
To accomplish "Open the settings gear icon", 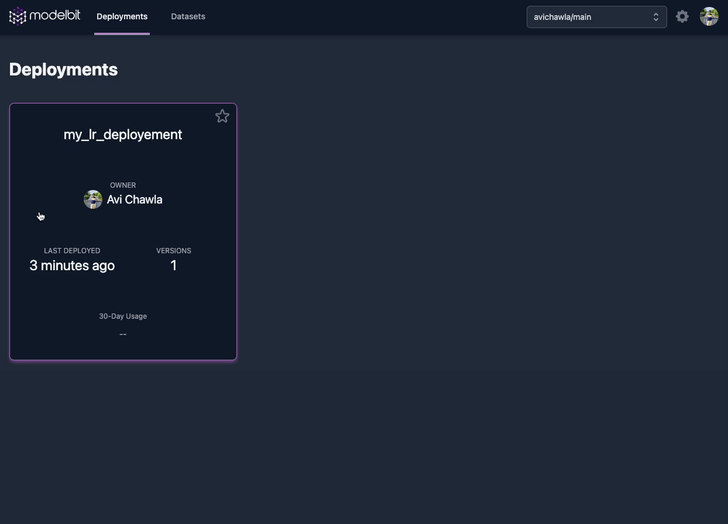I will click(x=682, y=16).
